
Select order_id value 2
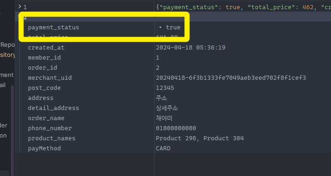tap(158, 68)
